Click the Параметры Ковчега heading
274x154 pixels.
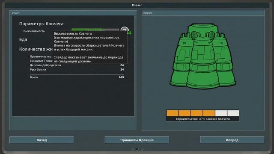[x=41, y=24]
